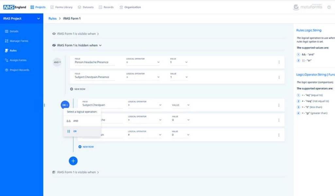
Task: Click the Rules breadcrumb link
Action: point(52,18)
